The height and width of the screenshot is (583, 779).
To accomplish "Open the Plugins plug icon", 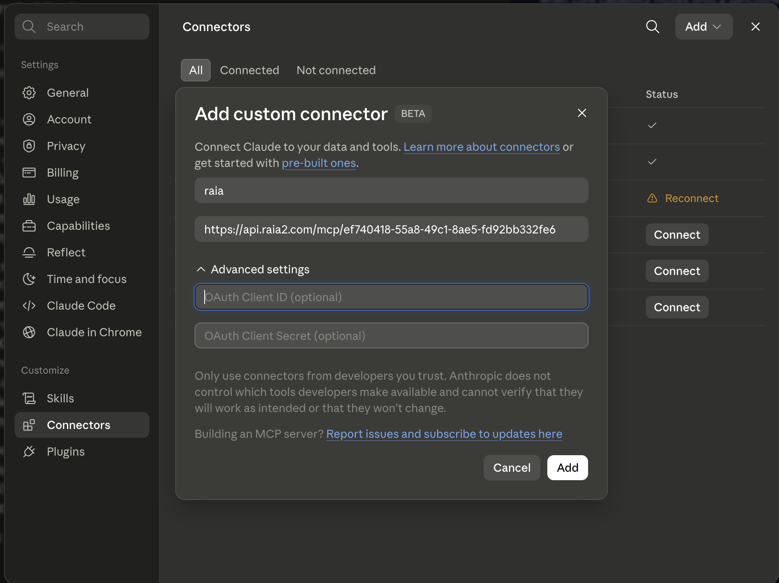I will (x=29, y=452).
